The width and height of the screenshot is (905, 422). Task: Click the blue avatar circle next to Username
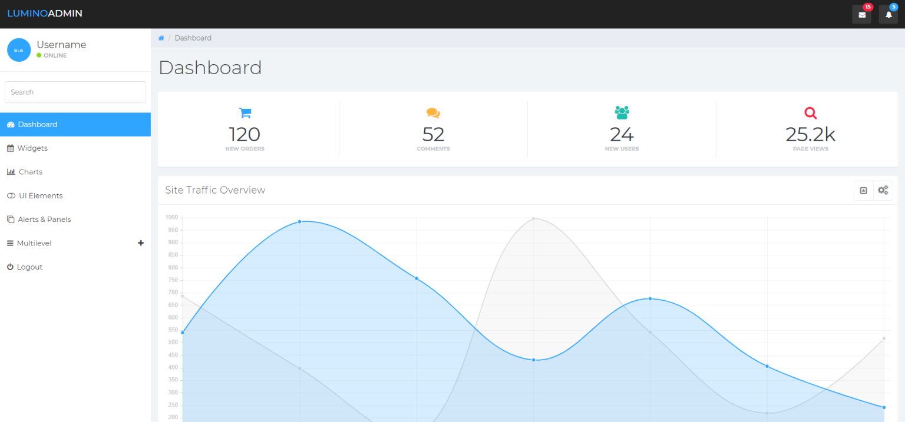pyautogui.click(x=19, y=49)
